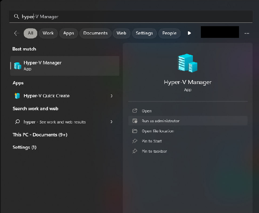Click the Pin to taskbar pin icon
Viewport: 259px width, 213px height.
click(x=135, y=151)
